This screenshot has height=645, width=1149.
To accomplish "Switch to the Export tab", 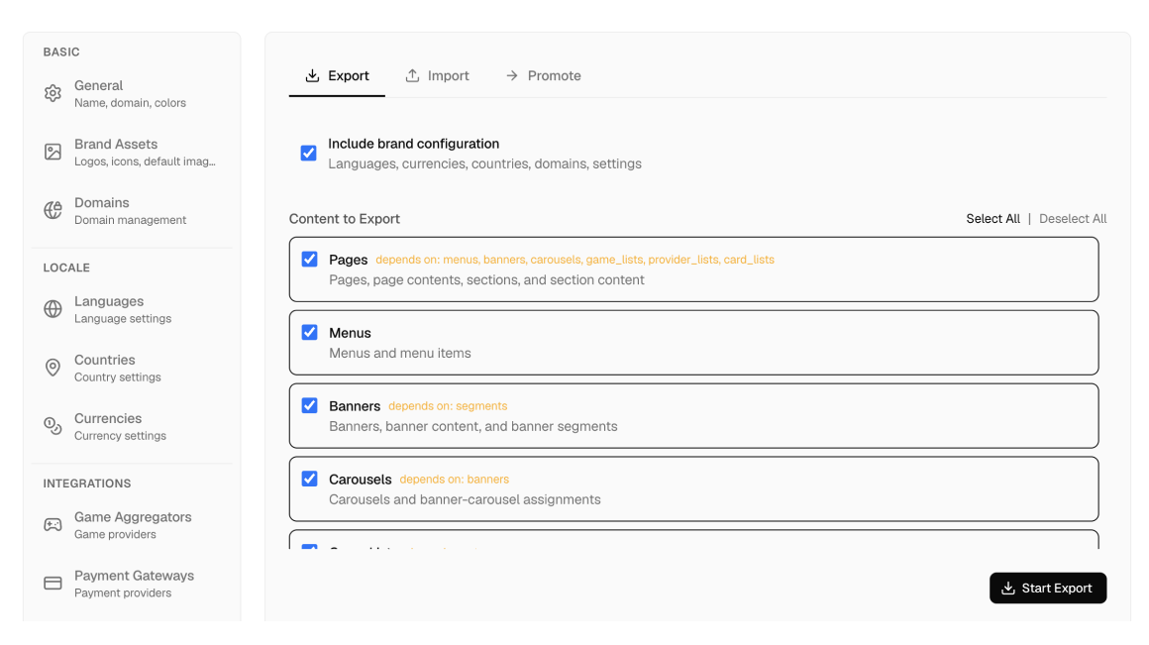I will point(337,76).
